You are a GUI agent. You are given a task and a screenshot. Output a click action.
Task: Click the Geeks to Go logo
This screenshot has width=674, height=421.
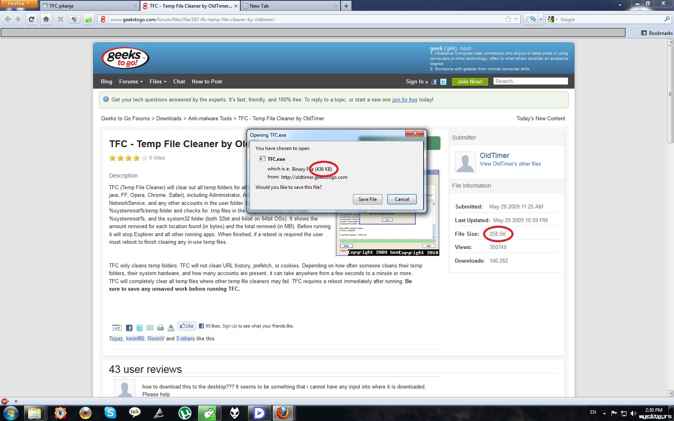(x=126, y=58)
